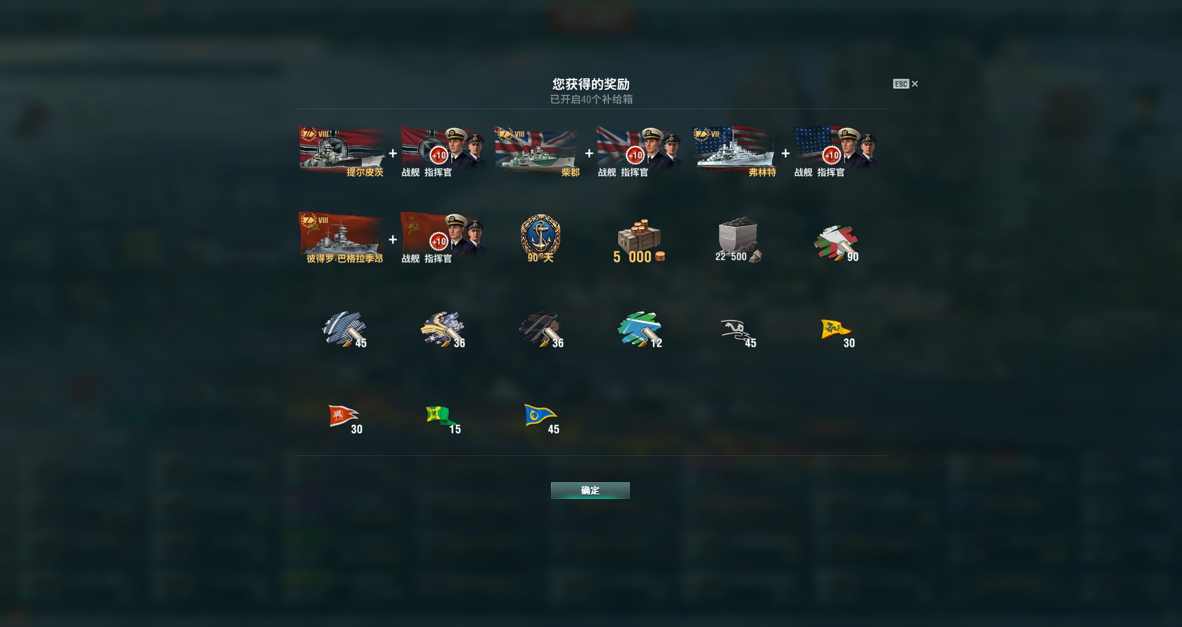Click the 90天 premium account anchor icon

tap(541, 238)
